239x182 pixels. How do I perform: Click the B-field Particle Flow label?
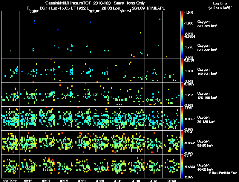[x=223, y=173]
